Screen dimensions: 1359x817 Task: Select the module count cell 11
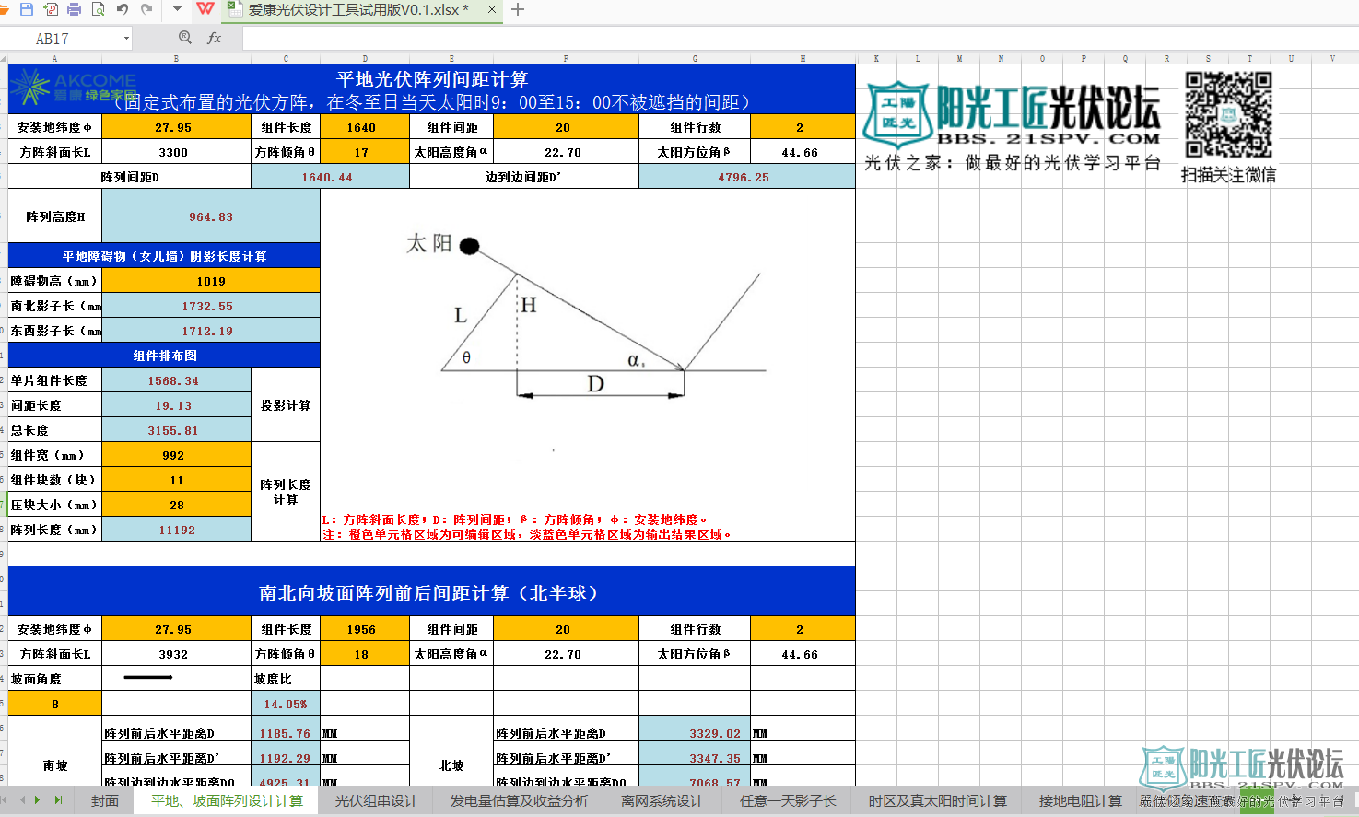tap(176, 480)
